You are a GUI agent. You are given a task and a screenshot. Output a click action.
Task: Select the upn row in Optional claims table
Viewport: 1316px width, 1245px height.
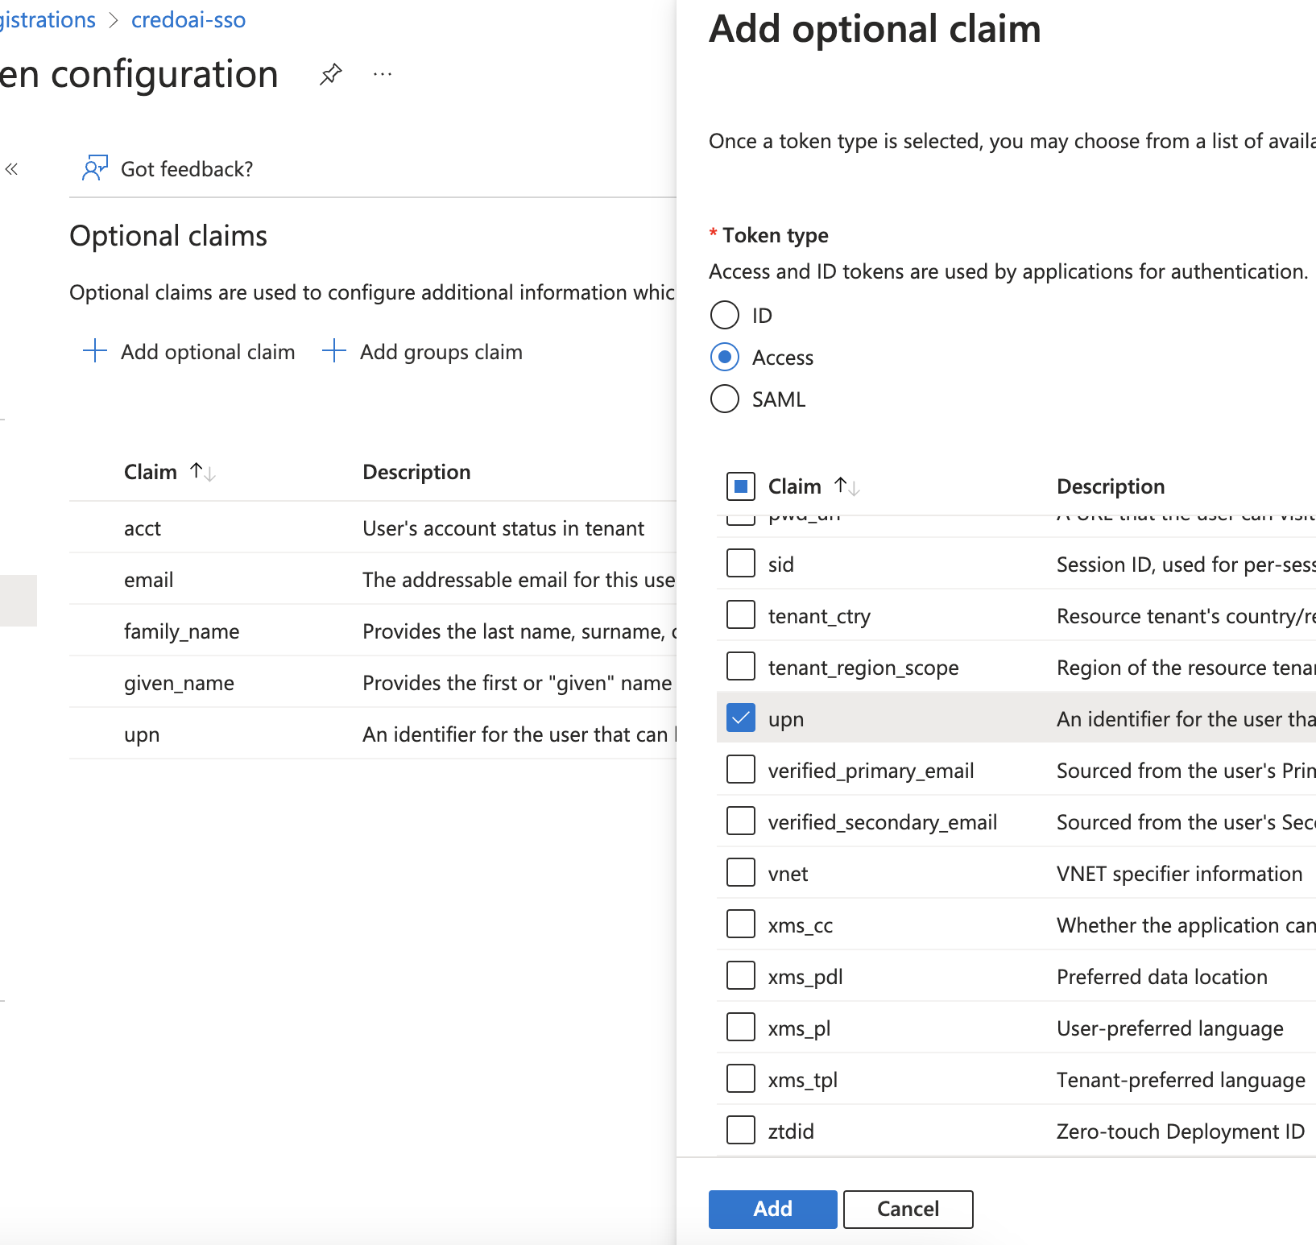(373, 734)
